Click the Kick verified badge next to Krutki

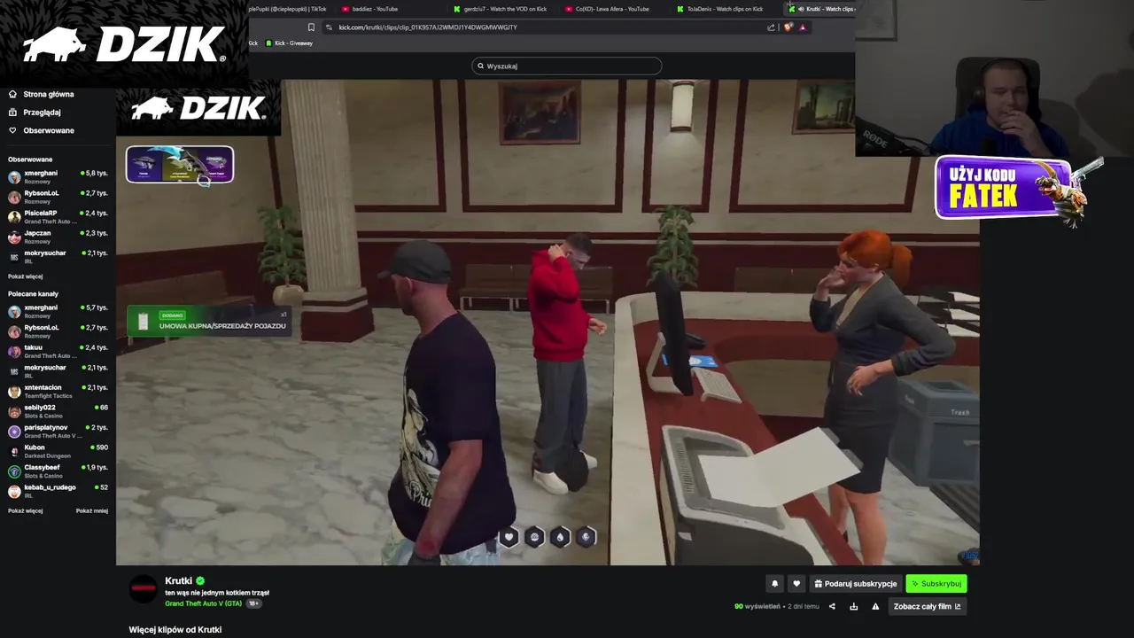tap(200, 581)
